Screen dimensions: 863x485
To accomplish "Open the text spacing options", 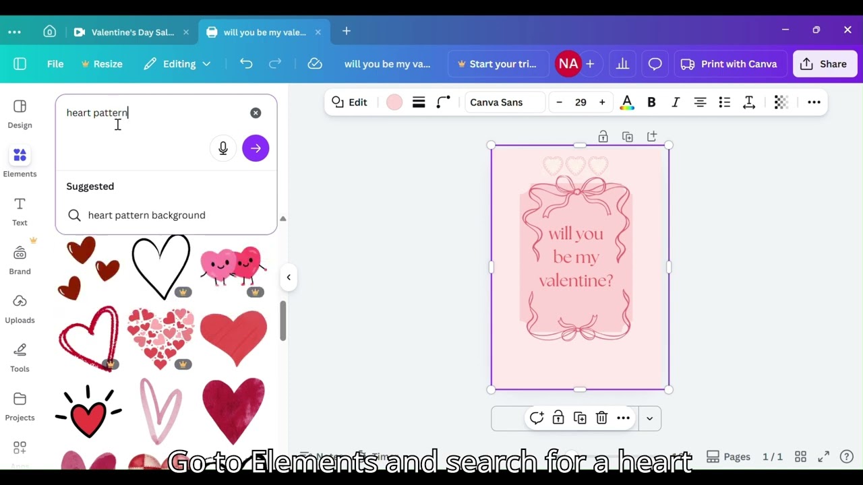I will (748, 102).
